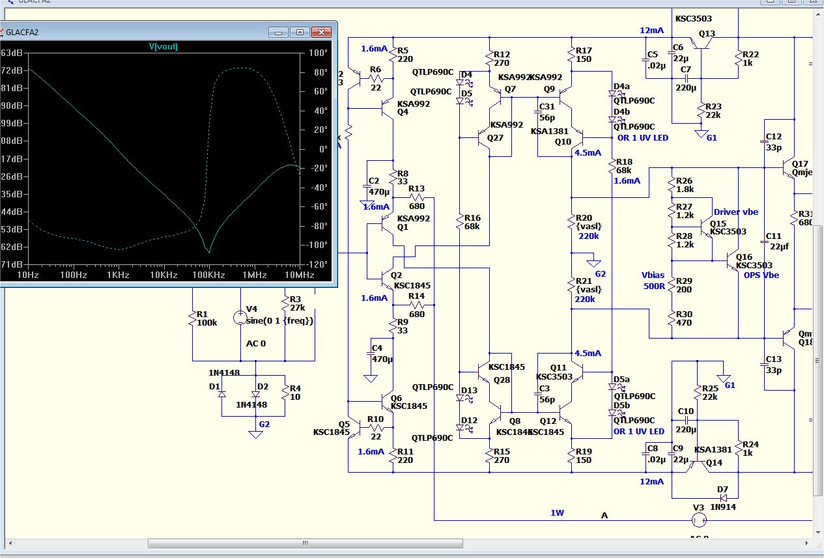Select resistor R1 100k label
Viewport: 824px width, 558px height.
pyautogui.click(x=206, y=318)
